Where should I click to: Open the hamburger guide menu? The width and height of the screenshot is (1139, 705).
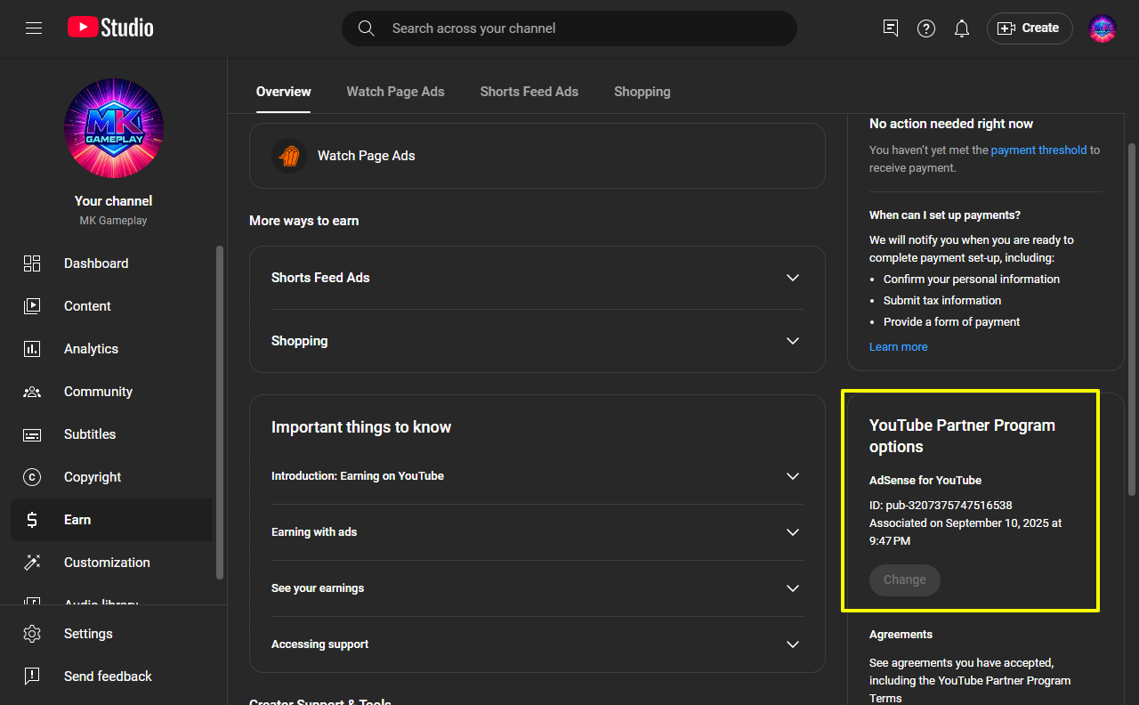[34, 28]
